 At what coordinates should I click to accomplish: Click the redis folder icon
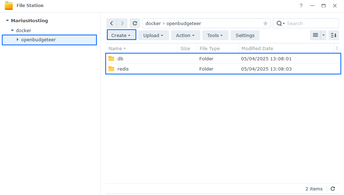point(111,69)
